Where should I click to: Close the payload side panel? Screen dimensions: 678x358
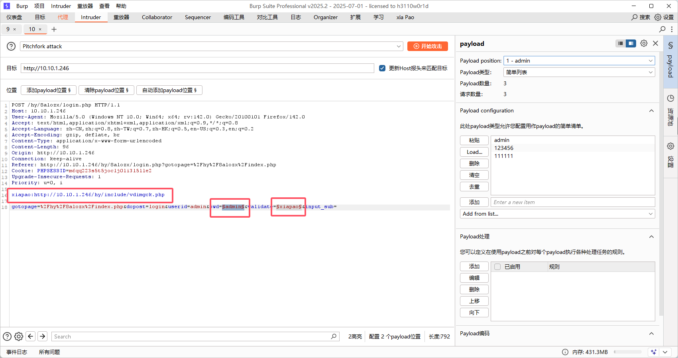[x=655, y=43]
